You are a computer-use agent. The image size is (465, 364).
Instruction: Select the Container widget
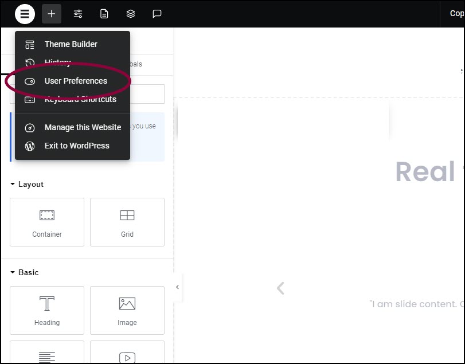coord(47,222)
